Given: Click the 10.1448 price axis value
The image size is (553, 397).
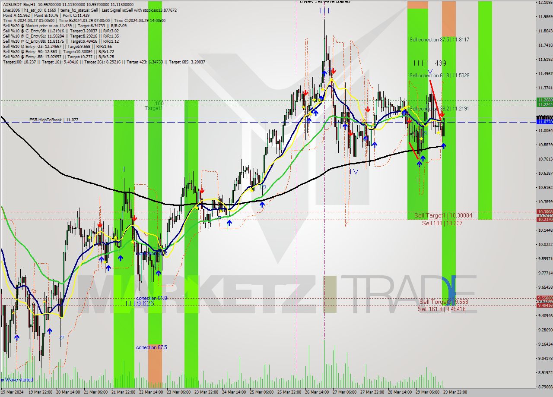Looking at the screenshot, I should tap(545, 230).
